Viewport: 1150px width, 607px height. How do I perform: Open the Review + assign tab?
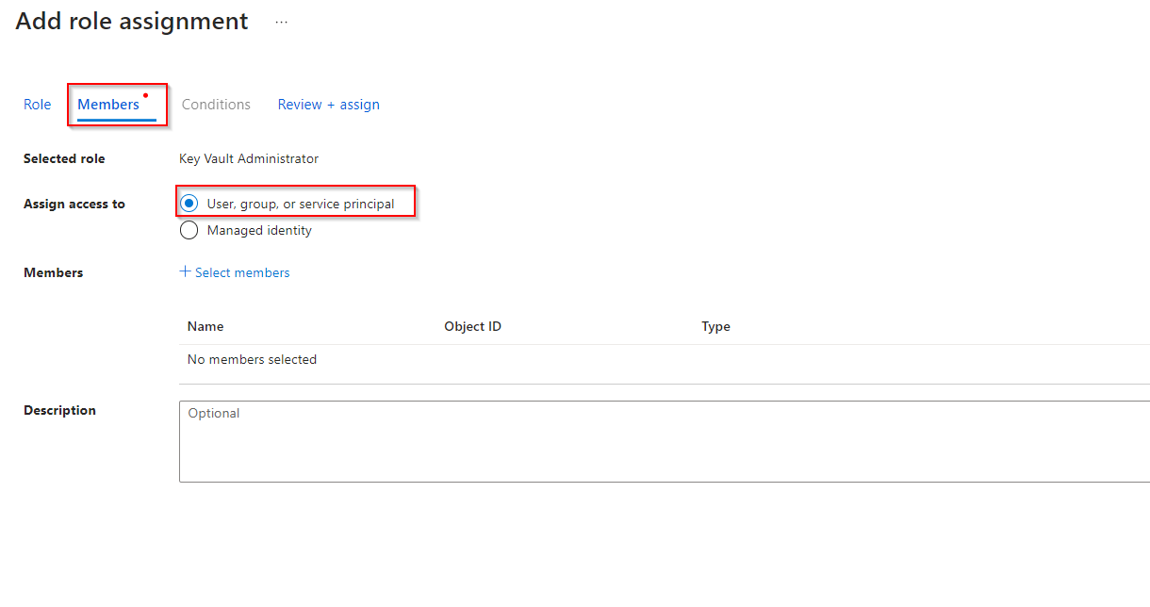328,105
